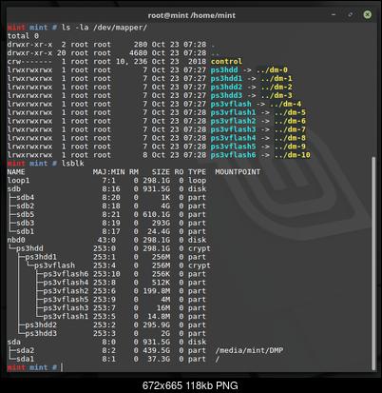Click 'ps3vflash' crypt row in lsblk tree
Viewport: 382px width, 393px height.
pyautogui.click(x=54, y=265)
